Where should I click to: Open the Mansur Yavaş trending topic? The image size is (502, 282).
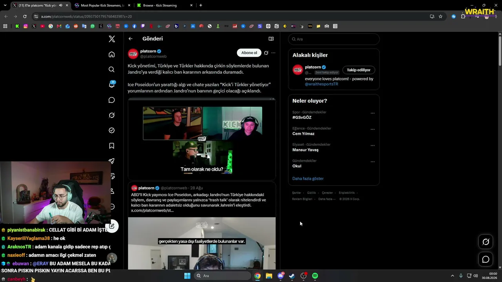pyautogui.click(x=306, y=150)
